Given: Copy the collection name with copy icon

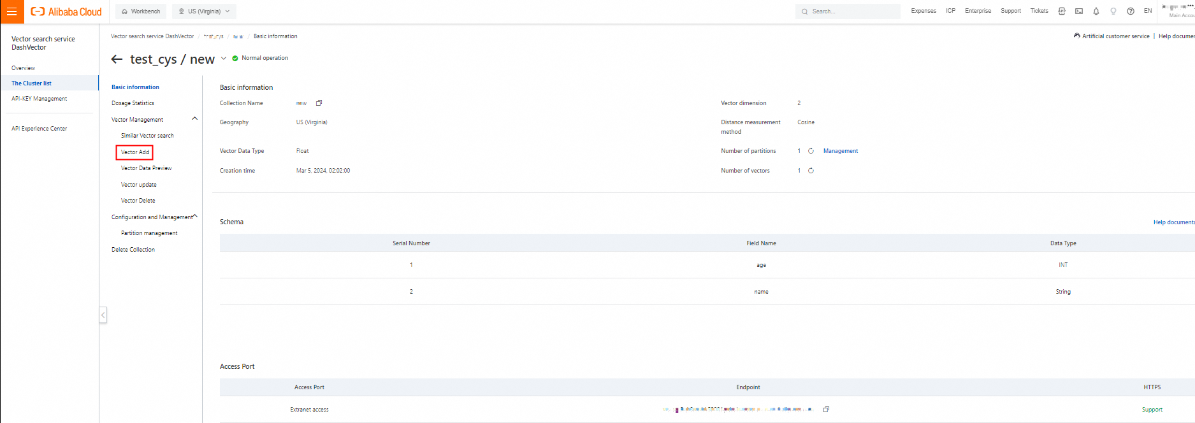Looking at the screenshot, I should 319,103.
